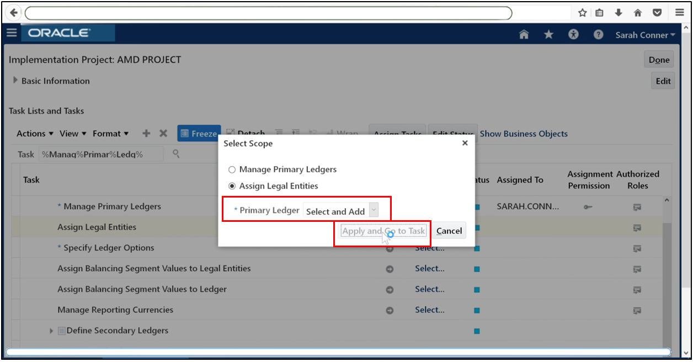The width and height of the screenshot is (693, 362).
Task: Open the navigator hamburger menu
Action: [x=11, y=33]
